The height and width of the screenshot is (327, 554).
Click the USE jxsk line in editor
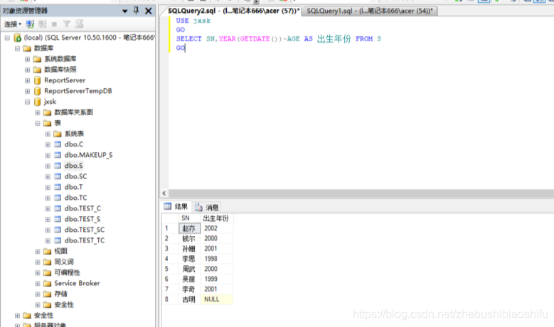(x=193, y=21)
